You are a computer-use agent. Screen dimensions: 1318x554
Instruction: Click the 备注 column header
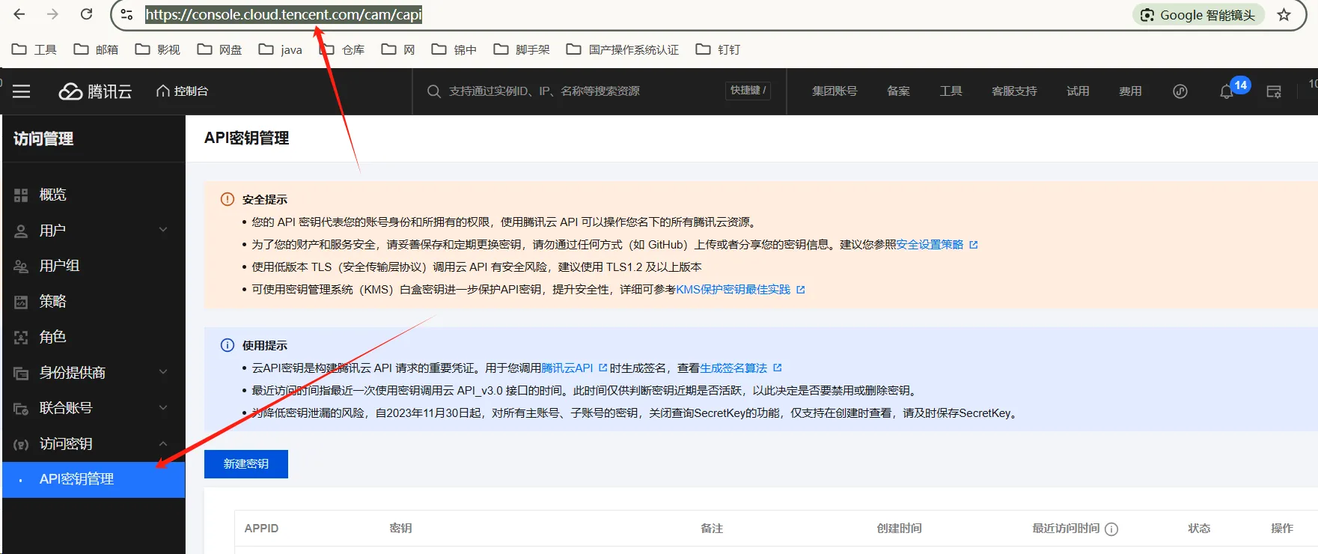point(712,529)
